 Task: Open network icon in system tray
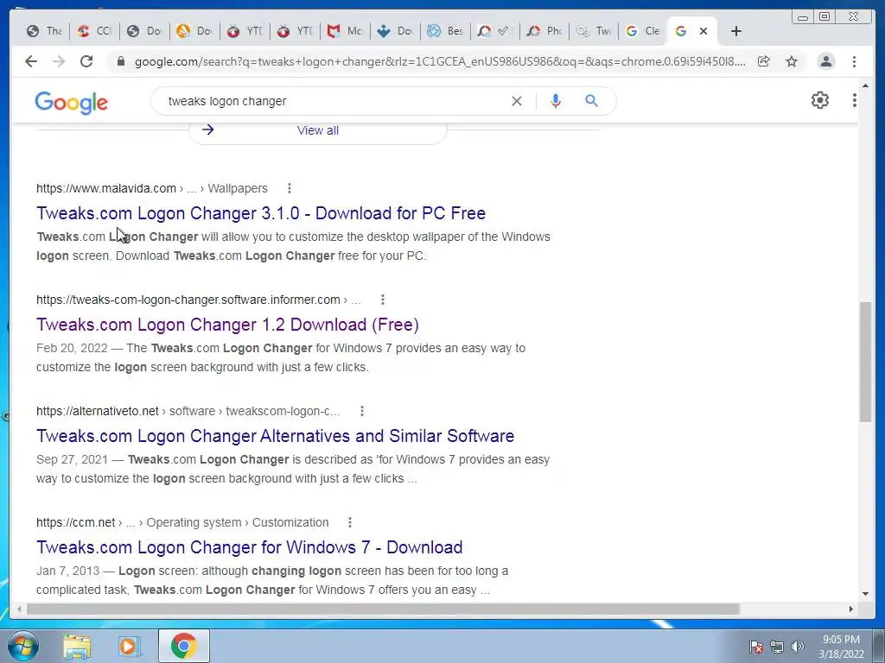[x=777, y=647]
